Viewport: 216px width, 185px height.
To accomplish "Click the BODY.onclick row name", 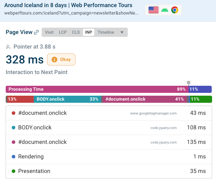I will pos(35,128).
